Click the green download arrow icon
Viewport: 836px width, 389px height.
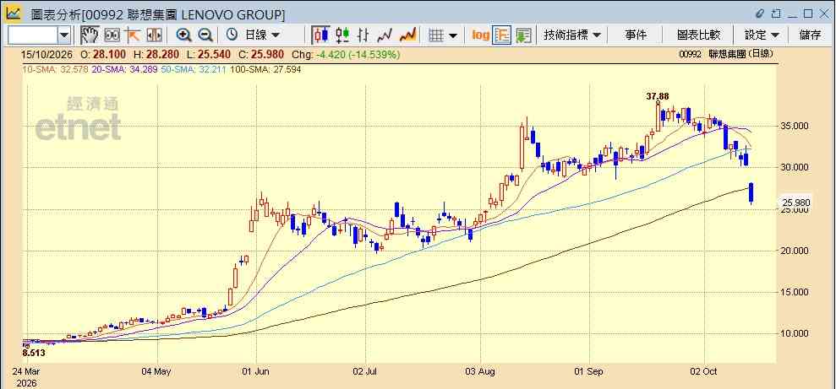[x=523, y=35]
